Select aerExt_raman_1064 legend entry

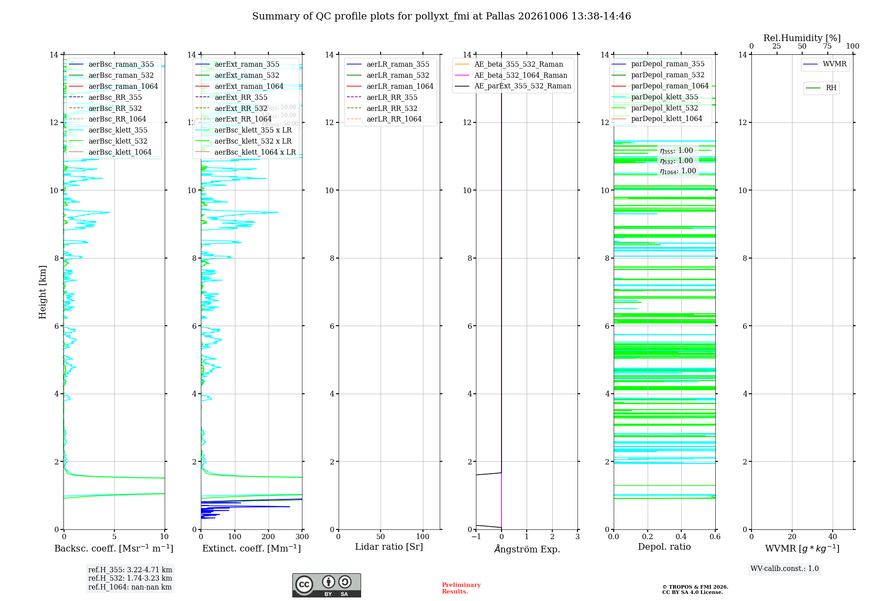239,87
